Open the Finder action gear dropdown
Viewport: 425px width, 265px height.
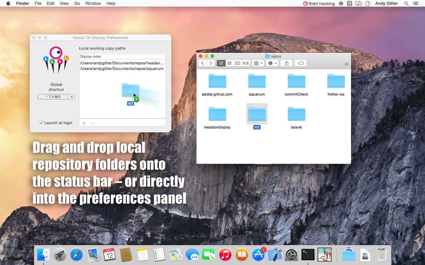272,63
